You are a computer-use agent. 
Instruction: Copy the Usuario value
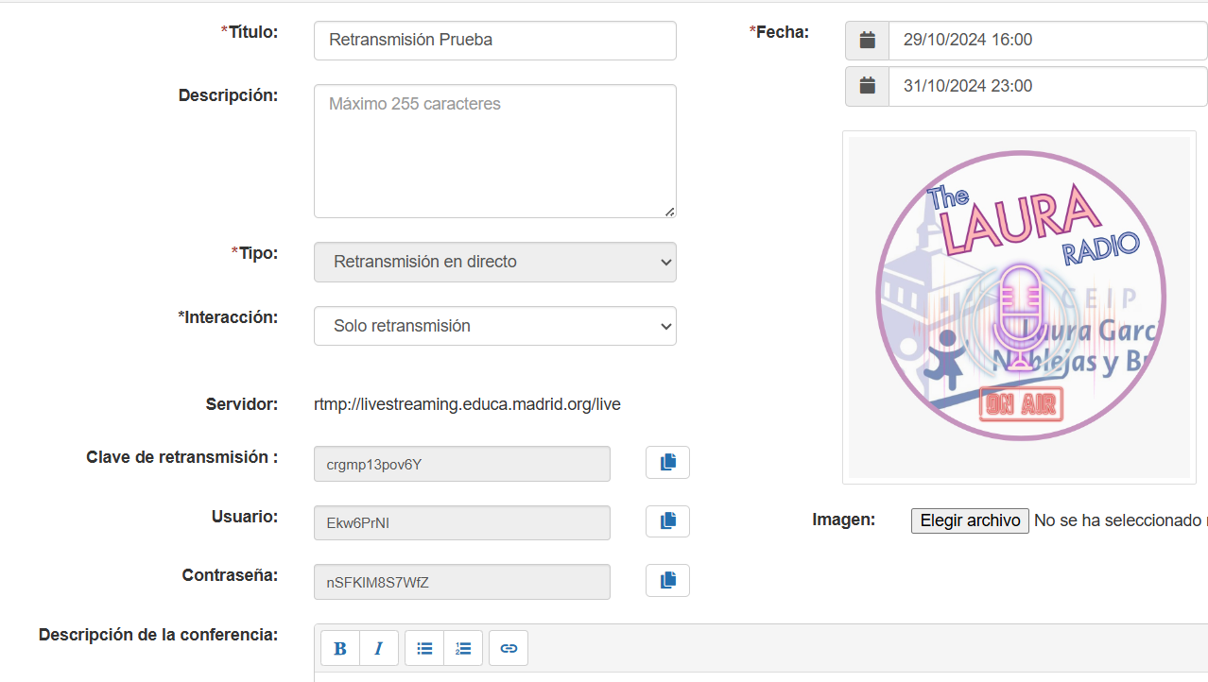(667, 521)
